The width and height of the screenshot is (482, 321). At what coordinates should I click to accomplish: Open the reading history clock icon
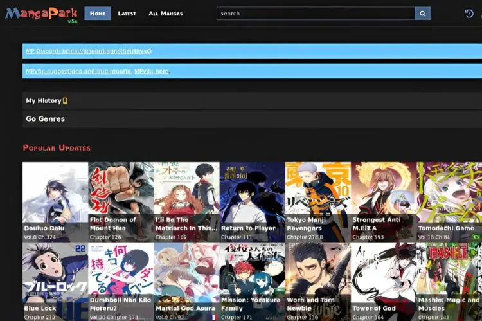[469, 14]
